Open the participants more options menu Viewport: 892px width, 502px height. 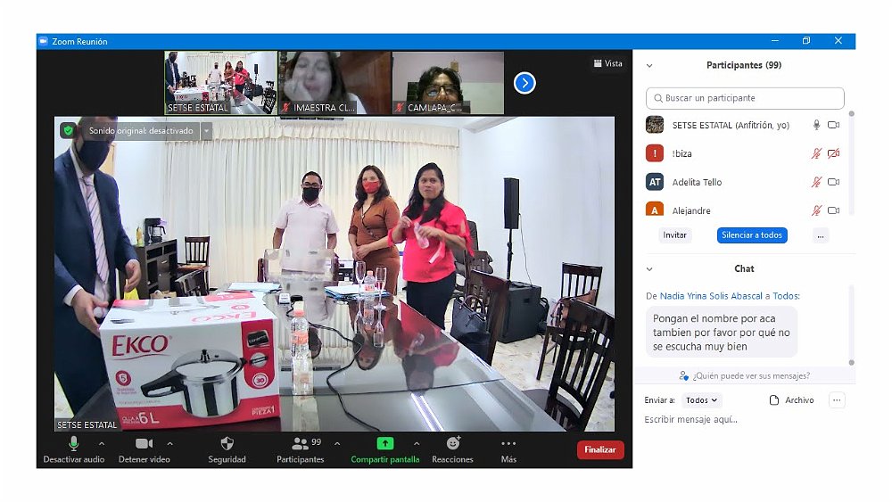(821, 235)
